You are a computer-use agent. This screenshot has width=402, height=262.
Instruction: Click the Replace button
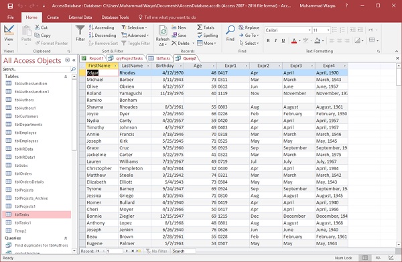249,27
